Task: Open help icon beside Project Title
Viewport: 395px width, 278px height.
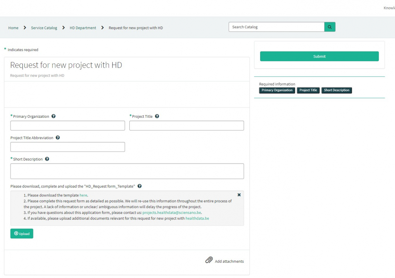Action: [157, 116]
